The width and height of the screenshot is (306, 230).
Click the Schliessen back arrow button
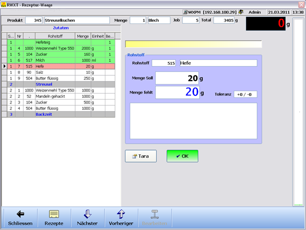[x=20, y=218]
